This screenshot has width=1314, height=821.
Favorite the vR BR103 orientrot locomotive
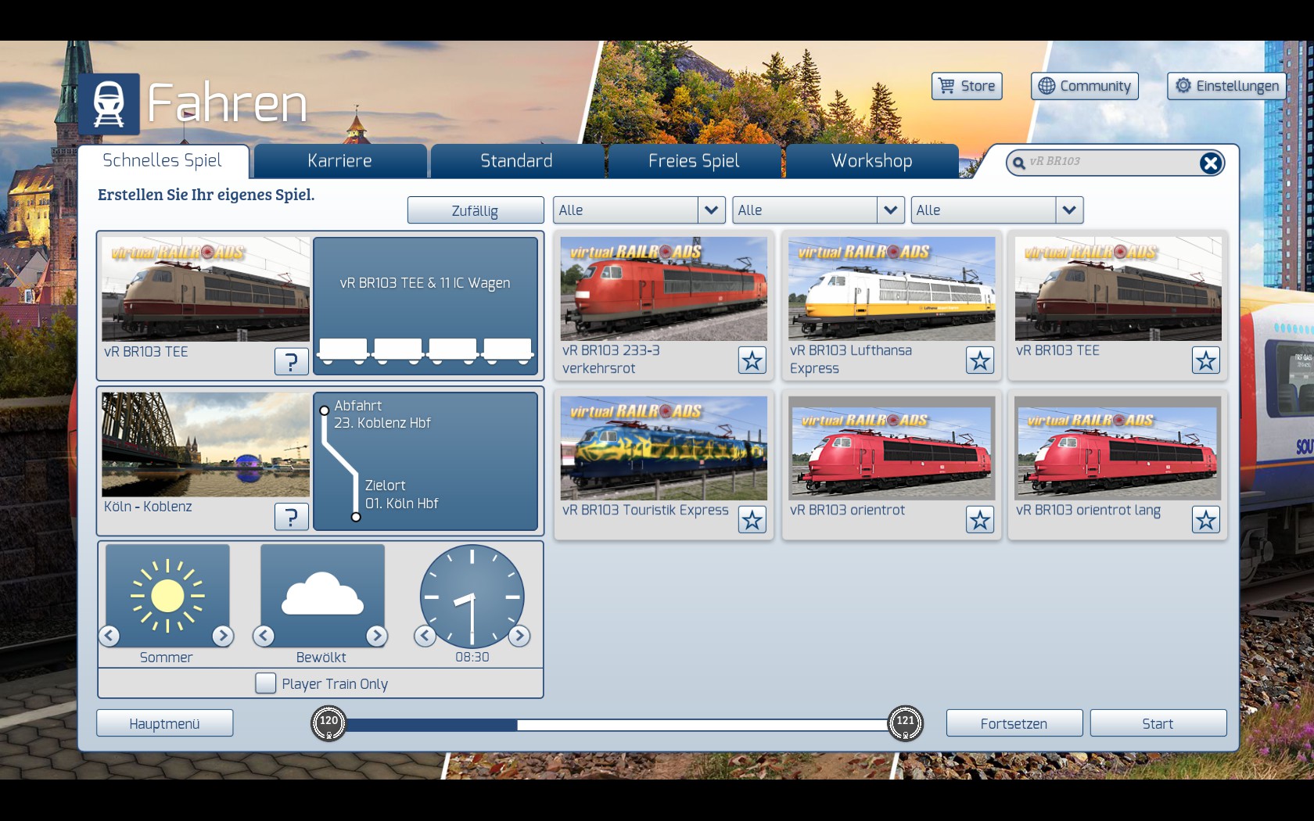(x=980, y=520)
